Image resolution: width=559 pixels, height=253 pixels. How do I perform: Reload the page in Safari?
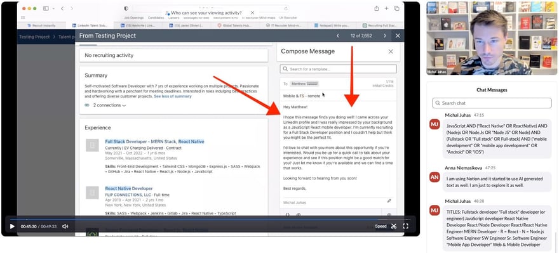pyautogui.click(x=286, y=8)
